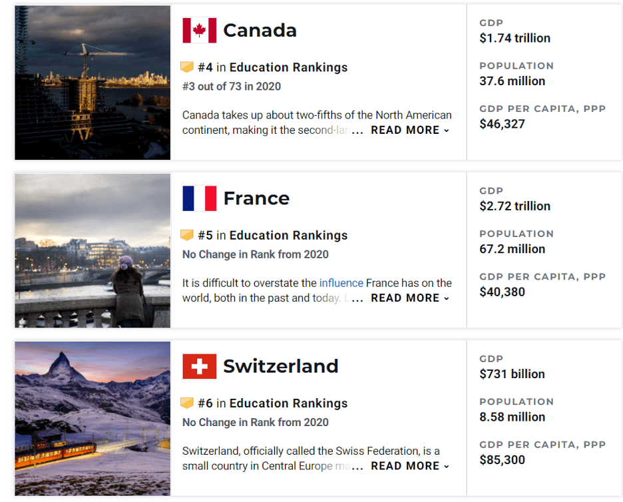Open the France country title link
The image size is (623, 502).
256,198
